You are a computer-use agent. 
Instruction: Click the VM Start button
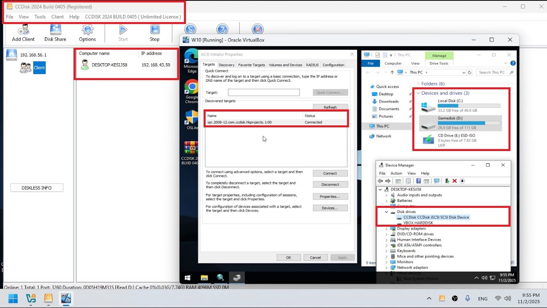[x=187, y=278]
